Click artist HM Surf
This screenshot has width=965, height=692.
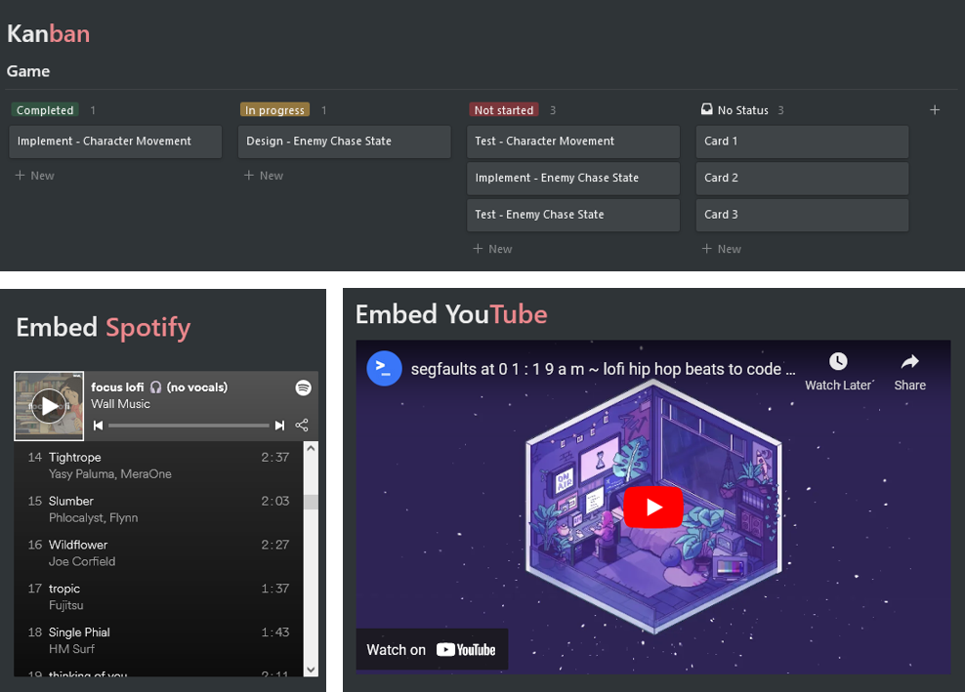(71, 649)
